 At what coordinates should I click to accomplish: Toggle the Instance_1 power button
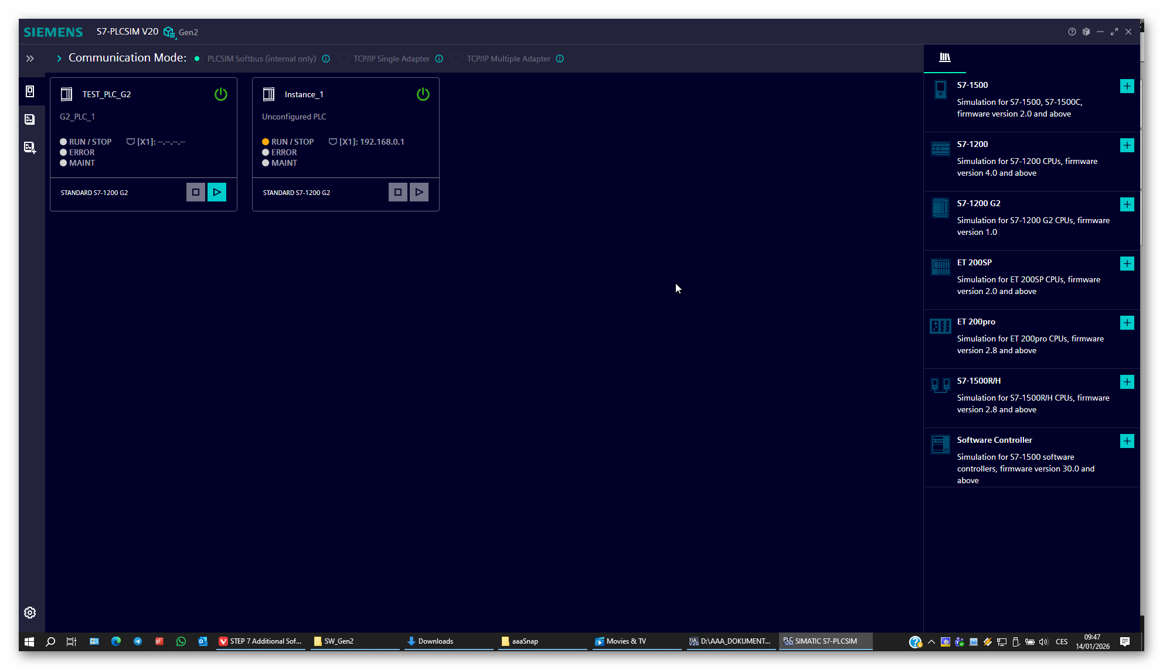tap(423, 94)
